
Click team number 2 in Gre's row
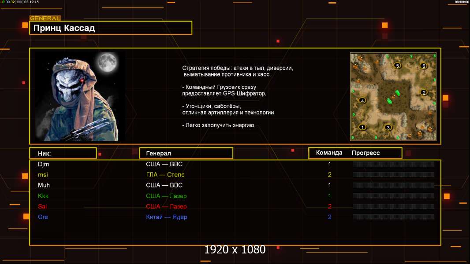coord(329,217)
